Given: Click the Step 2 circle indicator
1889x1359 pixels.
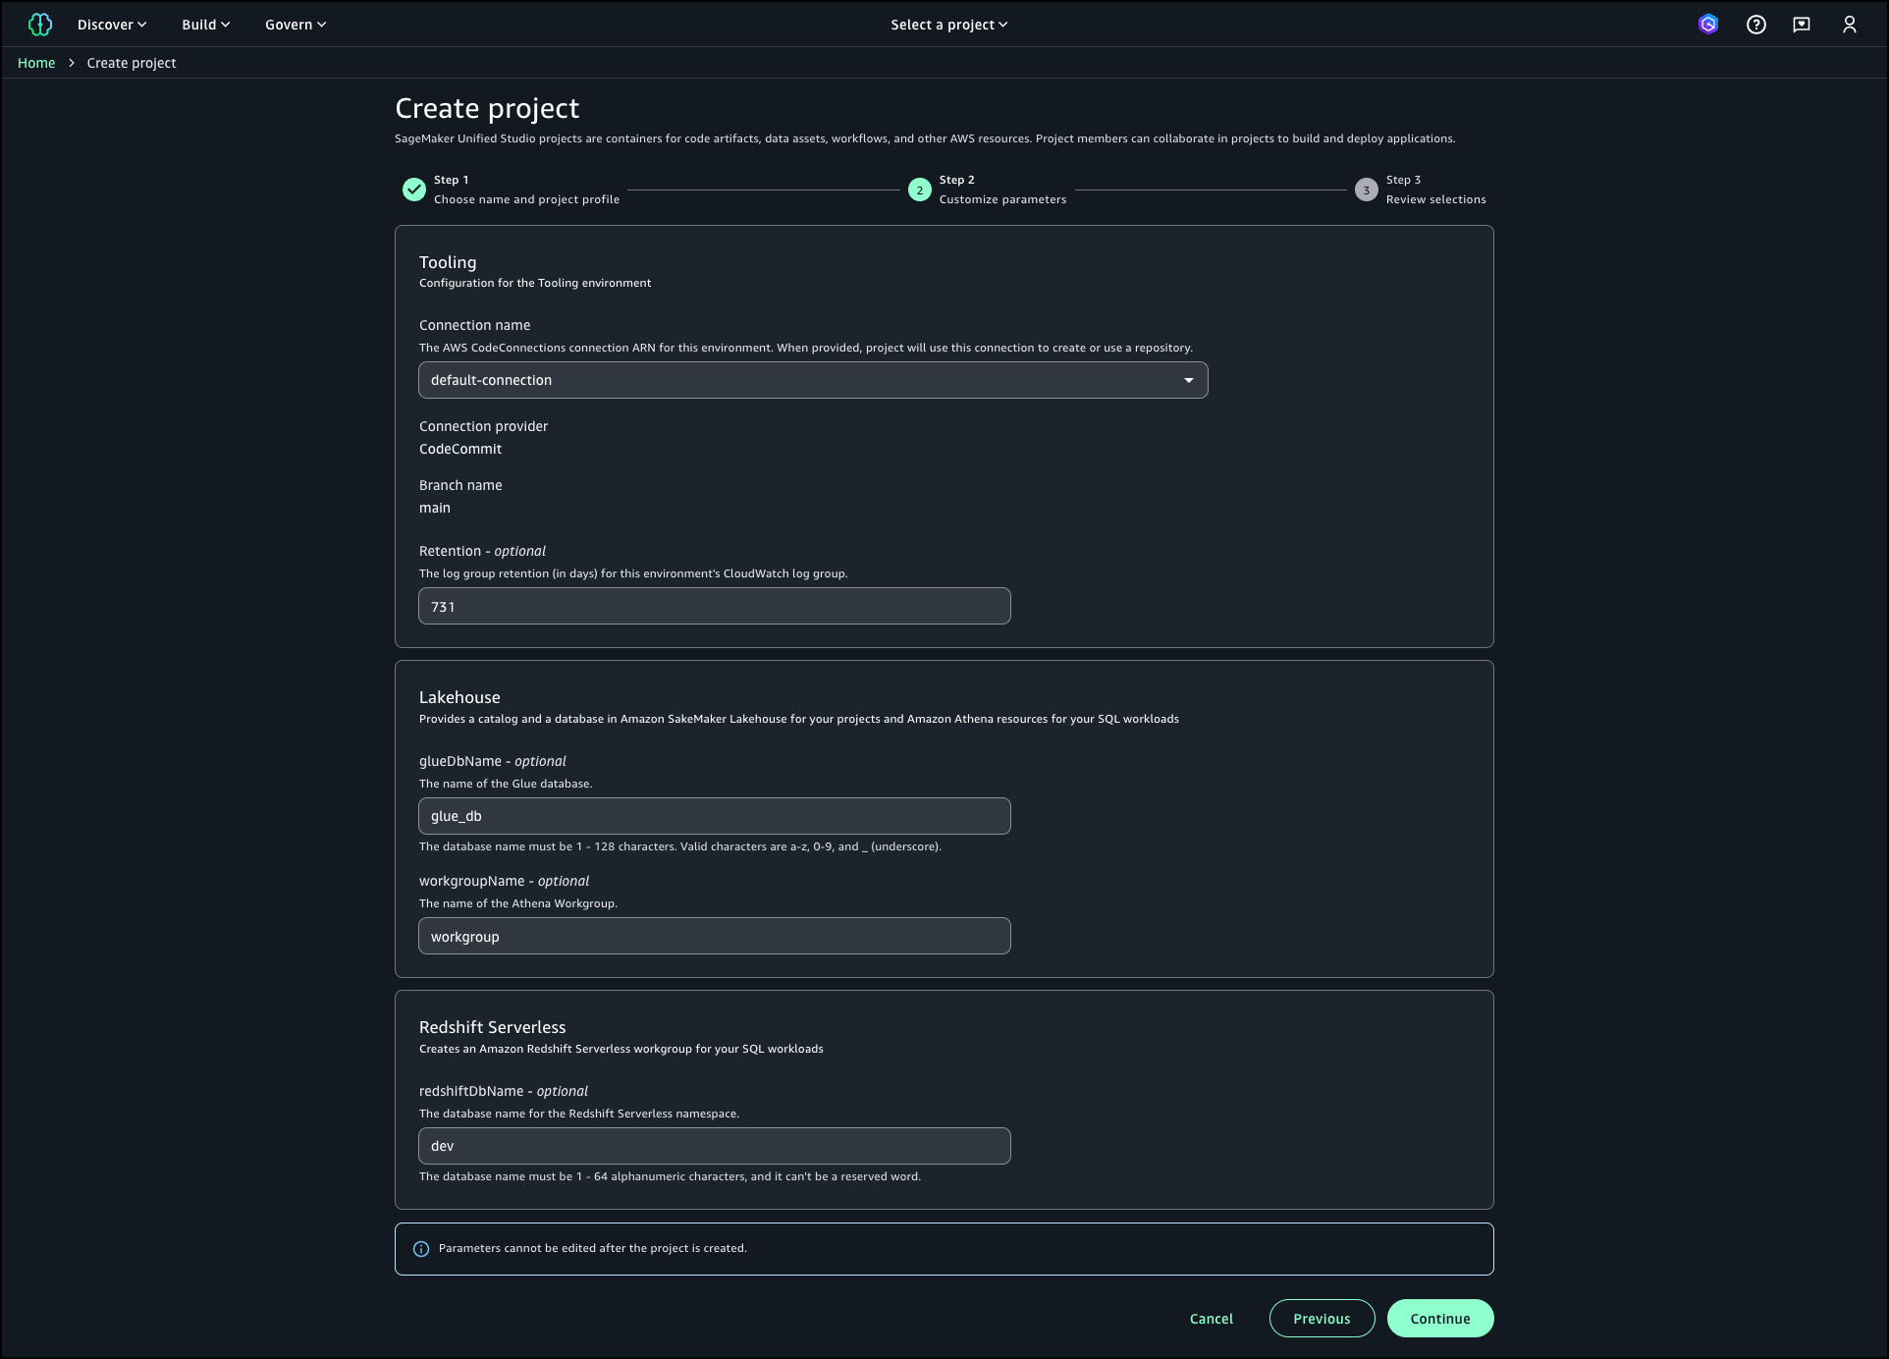Looking at the screenshot, I should [920, 190].
